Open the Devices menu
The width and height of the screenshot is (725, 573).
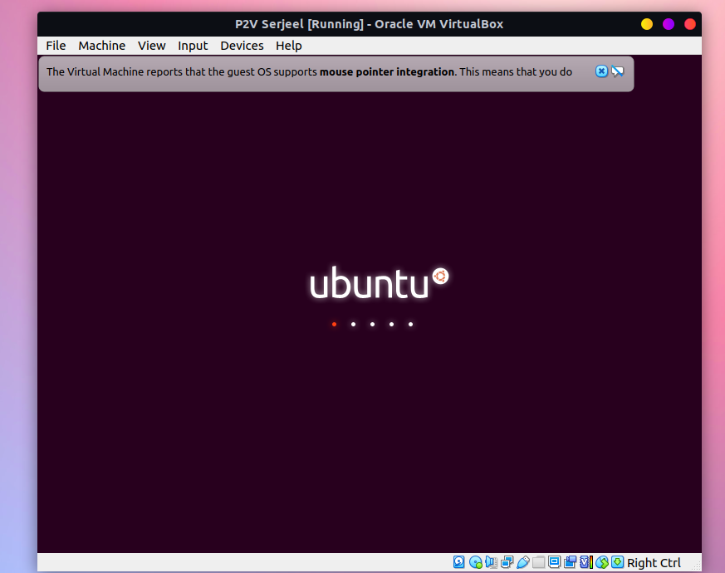242,46
